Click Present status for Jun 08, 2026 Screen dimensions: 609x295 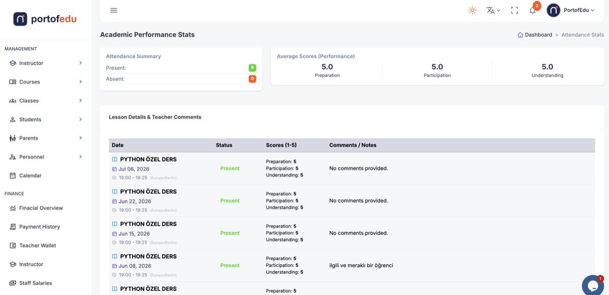[230, 266]
